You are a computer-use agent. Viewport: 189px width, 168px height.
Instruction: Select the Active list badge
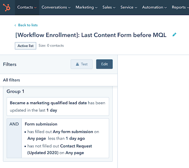[x=25, y=46]
